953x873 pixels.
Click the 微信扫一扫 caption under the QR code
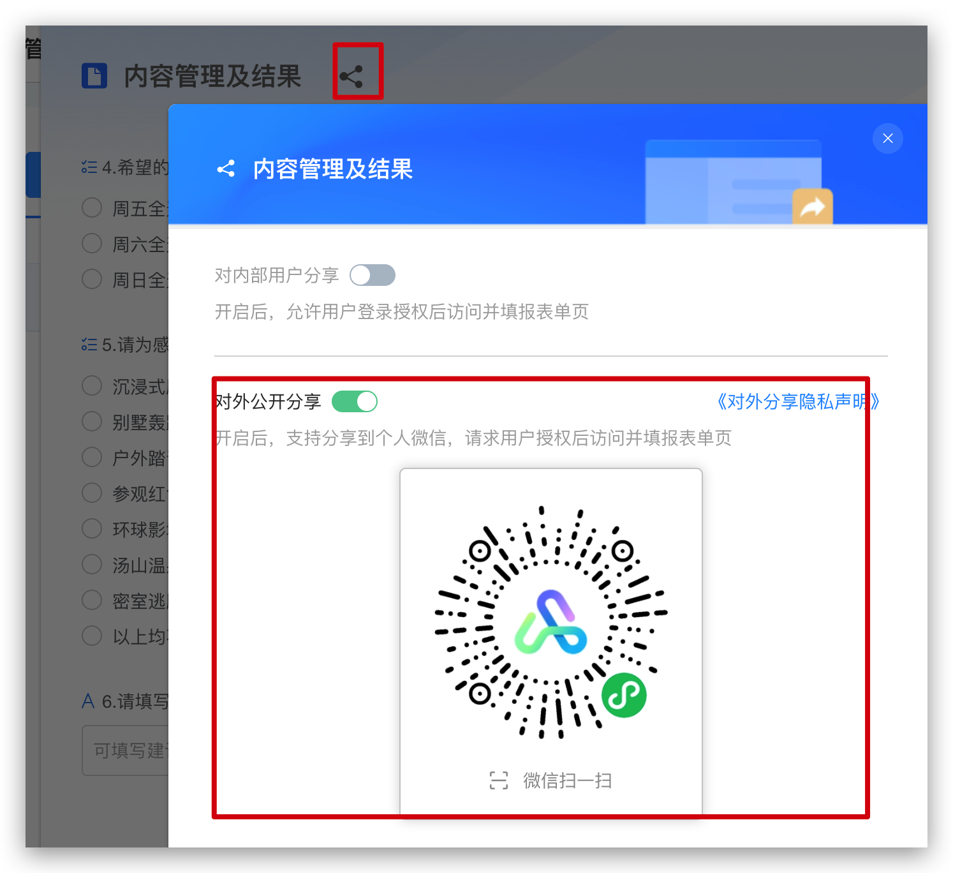coord(568,780)
